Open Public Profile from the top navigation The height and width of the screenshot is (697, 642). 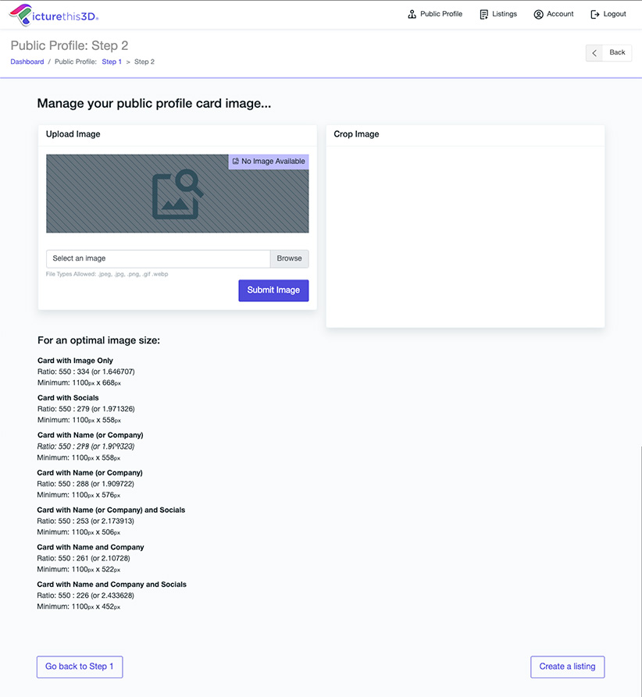[x=441, y=14]
